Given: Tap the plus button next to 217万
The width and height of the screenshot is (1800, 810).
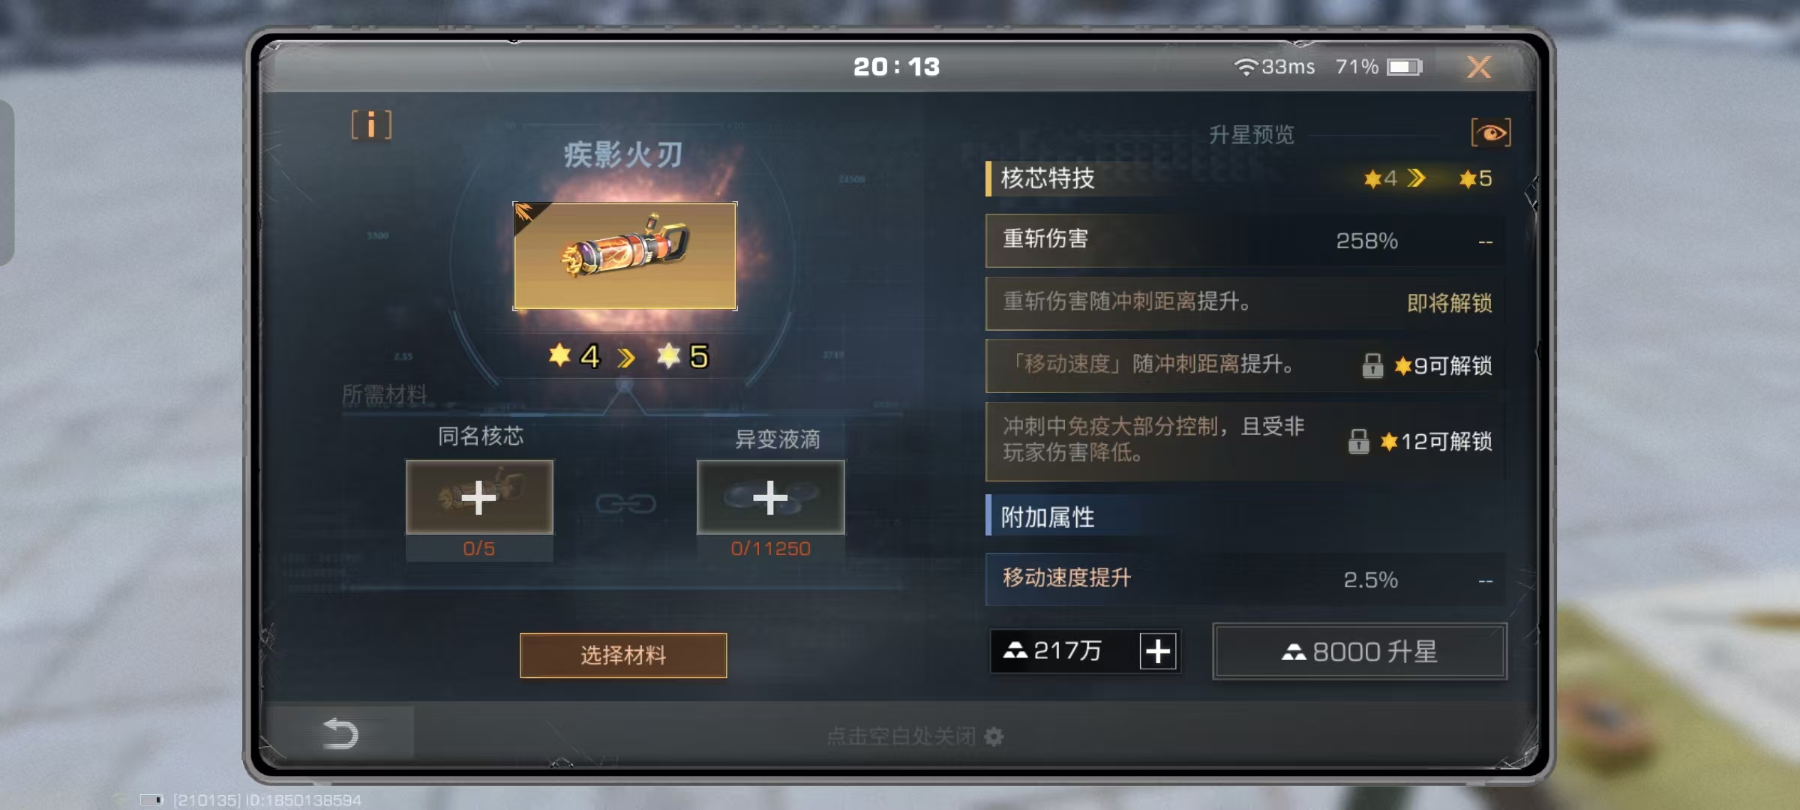Looking at the screenshot, I should coord(1158,651).
